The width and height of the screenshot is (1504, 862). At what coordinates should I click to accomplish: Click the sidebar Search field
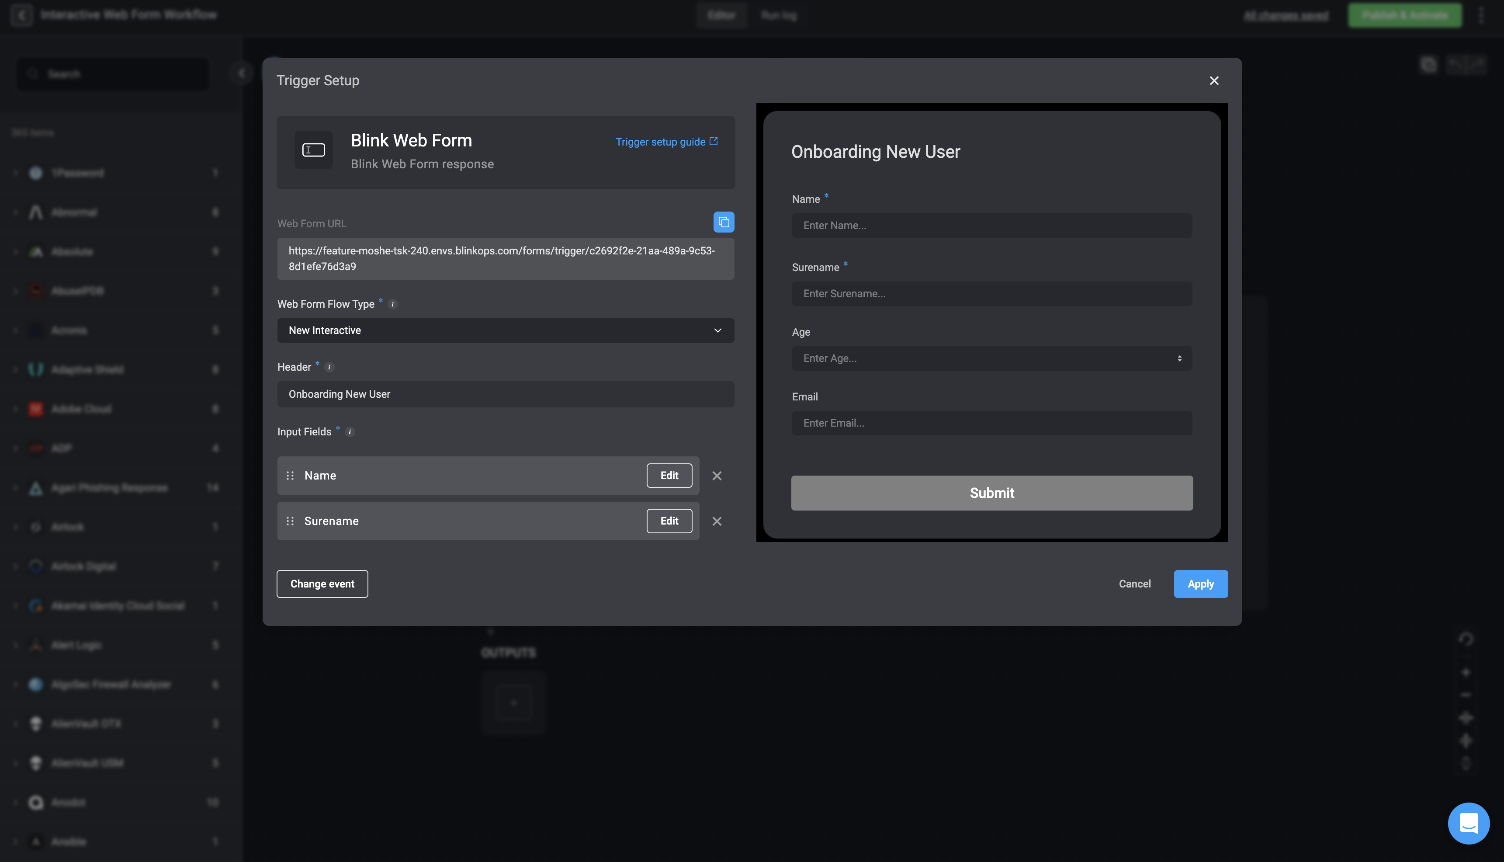pyautogui.click(x=112, y=74)
